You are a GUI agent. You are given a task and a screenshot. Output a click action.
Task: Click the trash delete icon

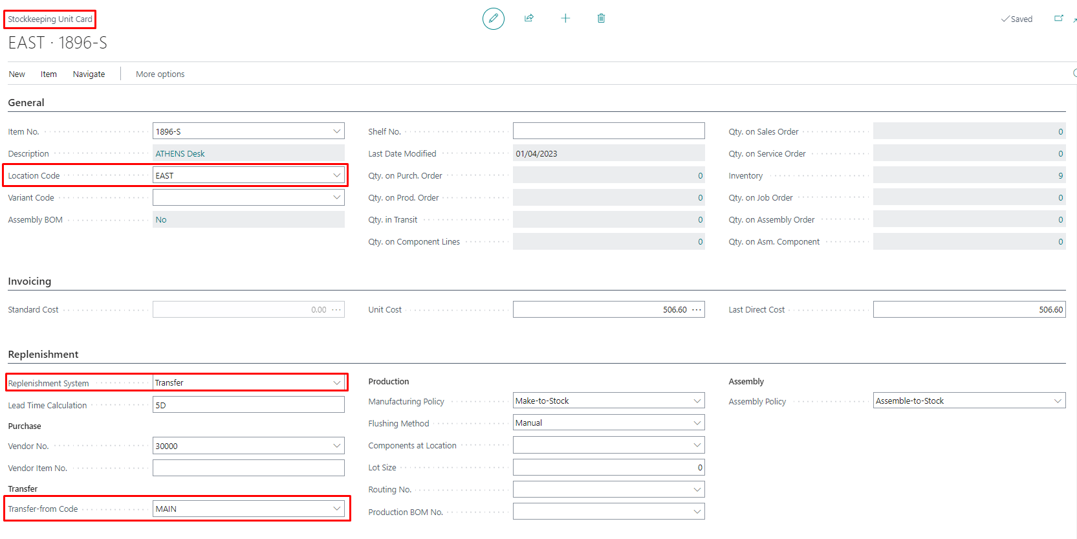601,18
